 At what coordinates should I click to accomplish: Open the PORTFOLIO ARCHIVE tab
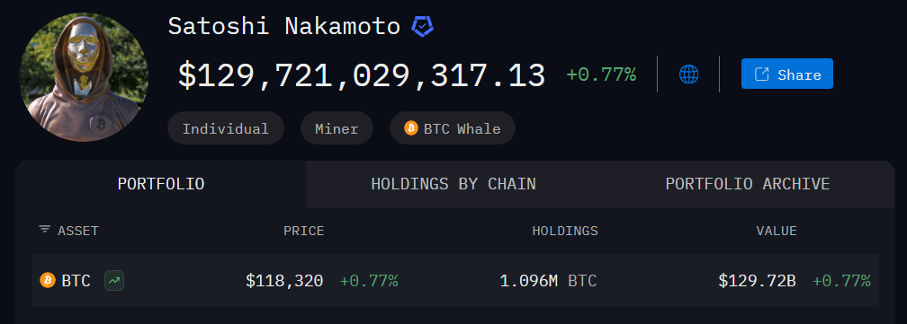[x=748, y=184]
